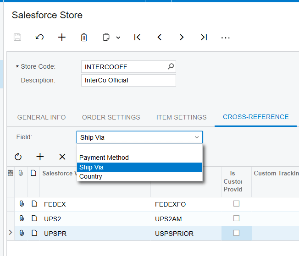Click the Is Customer Provided column header

click(236, 181)
